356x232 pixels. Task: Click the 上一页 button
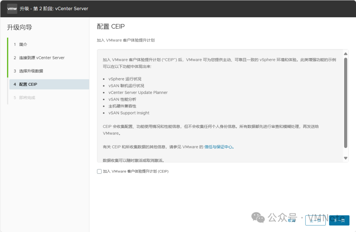(315, 220)
